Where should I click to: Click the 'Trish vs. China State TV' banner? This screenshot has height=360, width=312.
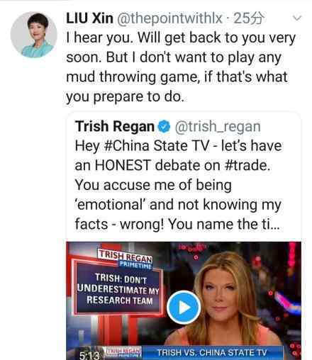pyautogui.click(x=212, y=353)
